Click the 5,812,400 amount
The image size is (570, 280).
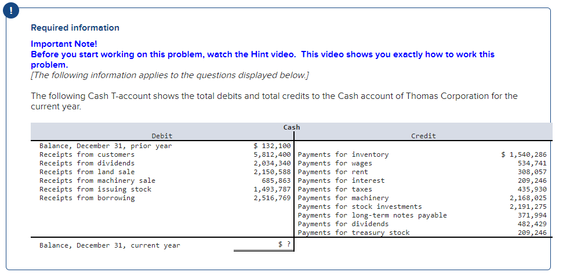click(273, 155)
